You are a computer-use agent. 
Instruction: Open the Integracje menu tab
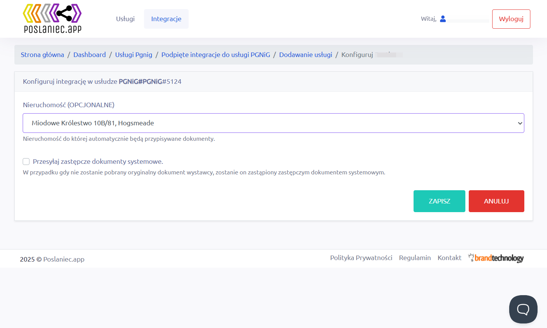[x=166, y=19]
